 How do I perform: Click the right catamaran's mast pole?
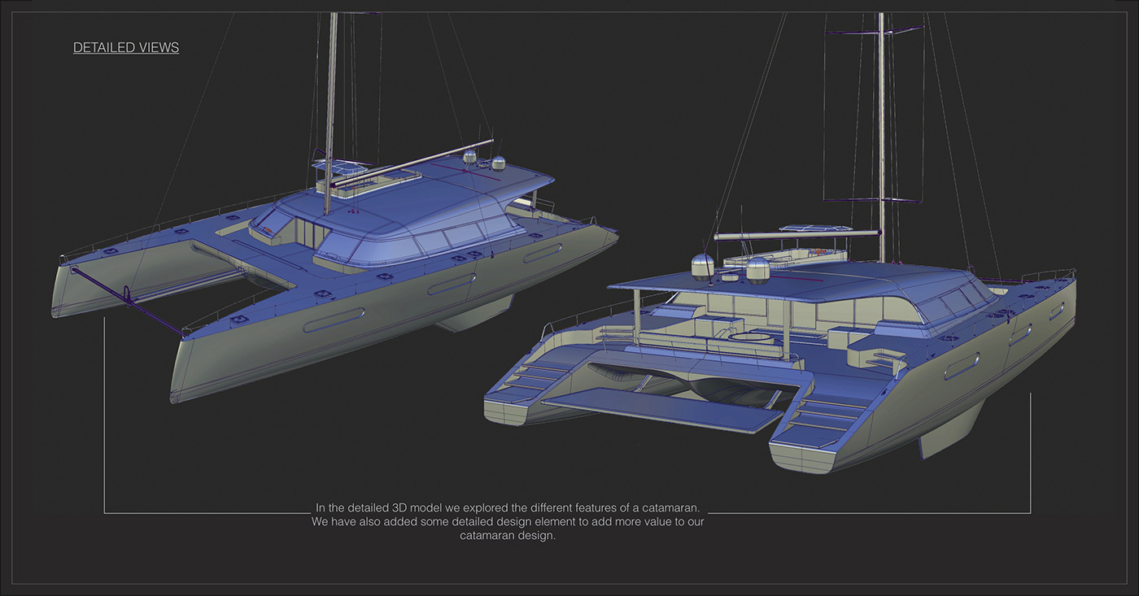click(x=882, y=122)
